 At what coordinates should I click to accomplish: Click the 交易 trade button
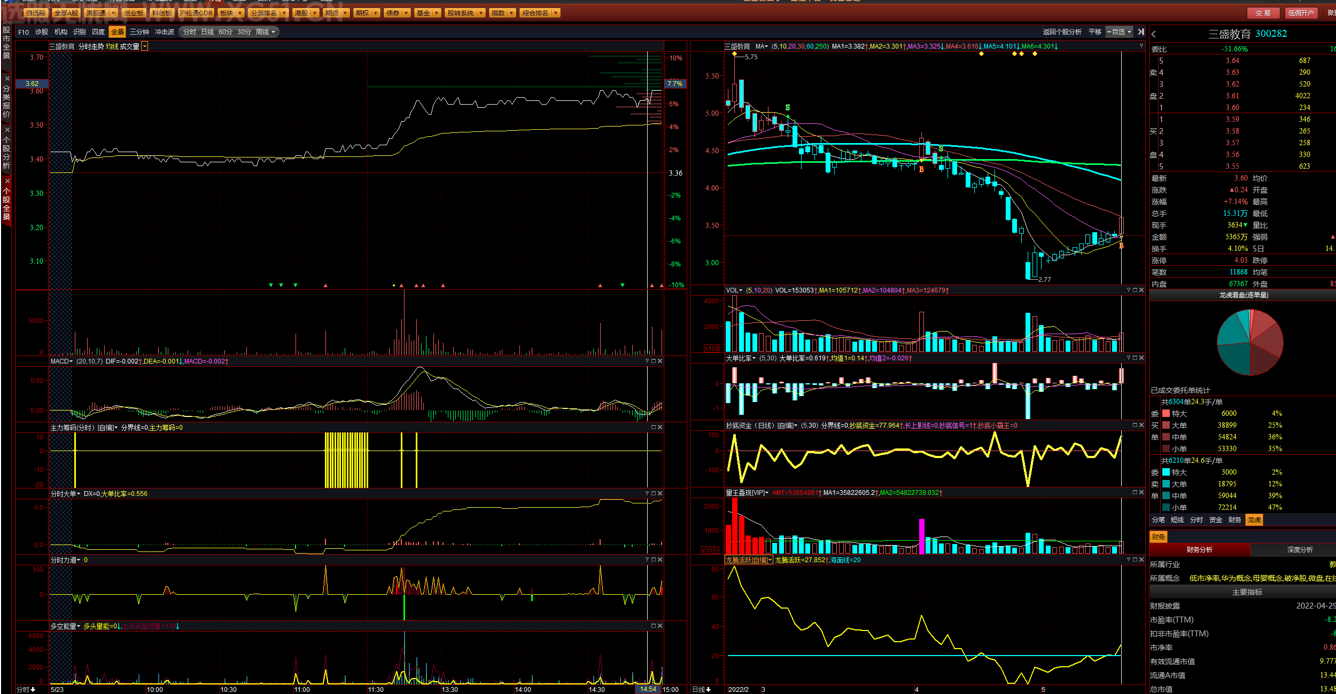(1263, 13)
